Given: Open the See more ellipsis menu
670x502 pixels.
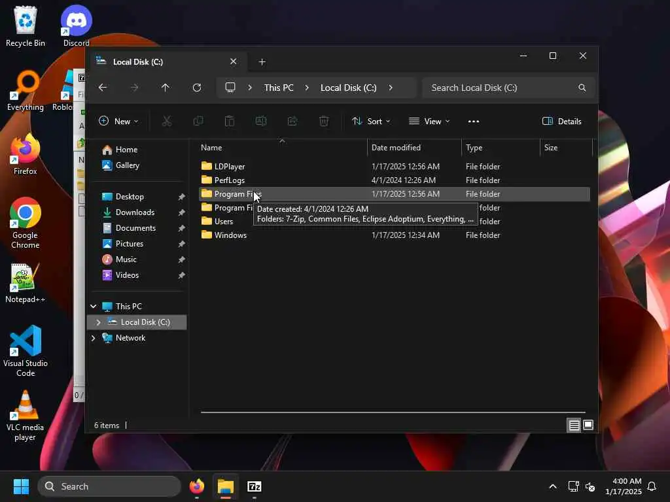Looking at the screenshot, I should click(x=474, y=121).
